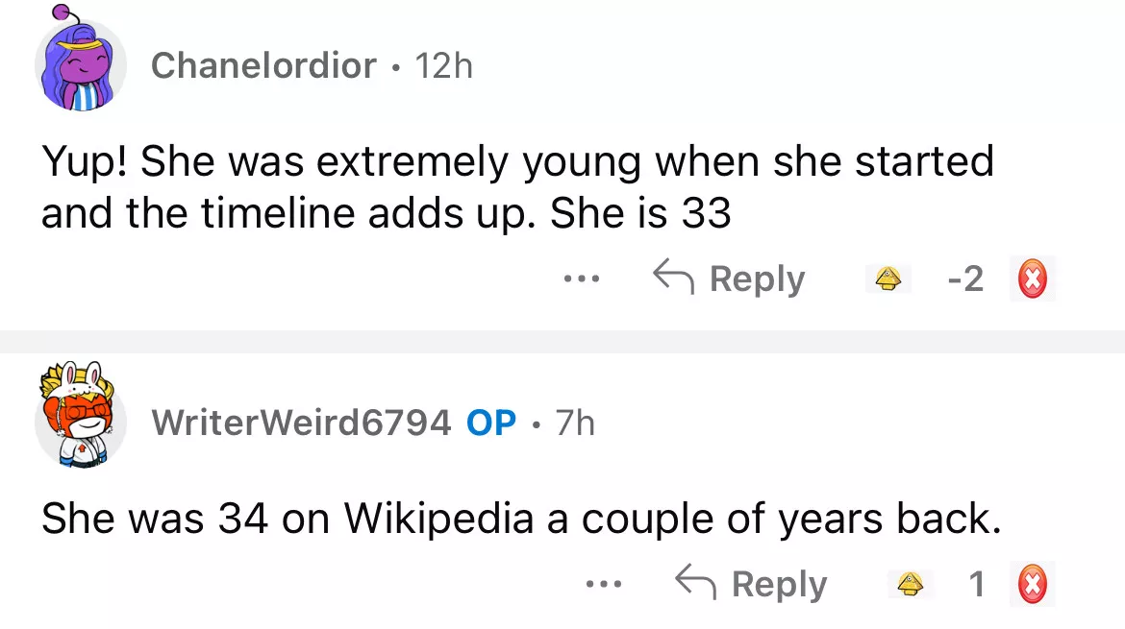This screenshot has height=629, width=1125.
Task: Click the curved arrow icon beside WriterWeird6794's Reply
Action: click(x=696, y=582)
